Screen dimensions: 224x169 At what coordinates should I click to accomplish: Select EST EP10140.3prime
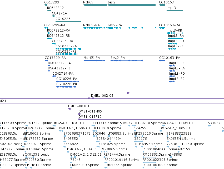click(191, 144)
